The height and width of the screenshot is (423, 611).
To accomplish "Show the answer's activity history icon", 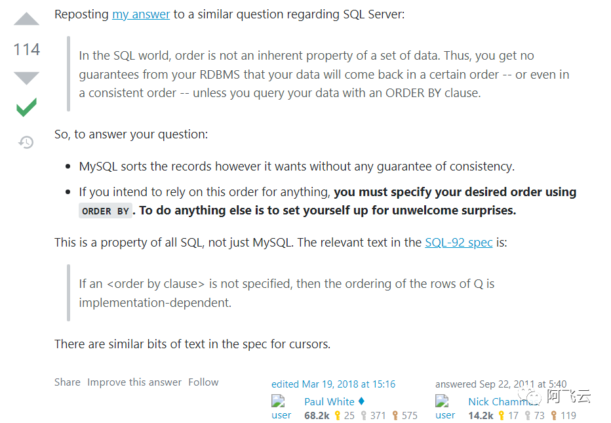I will 26,142.
